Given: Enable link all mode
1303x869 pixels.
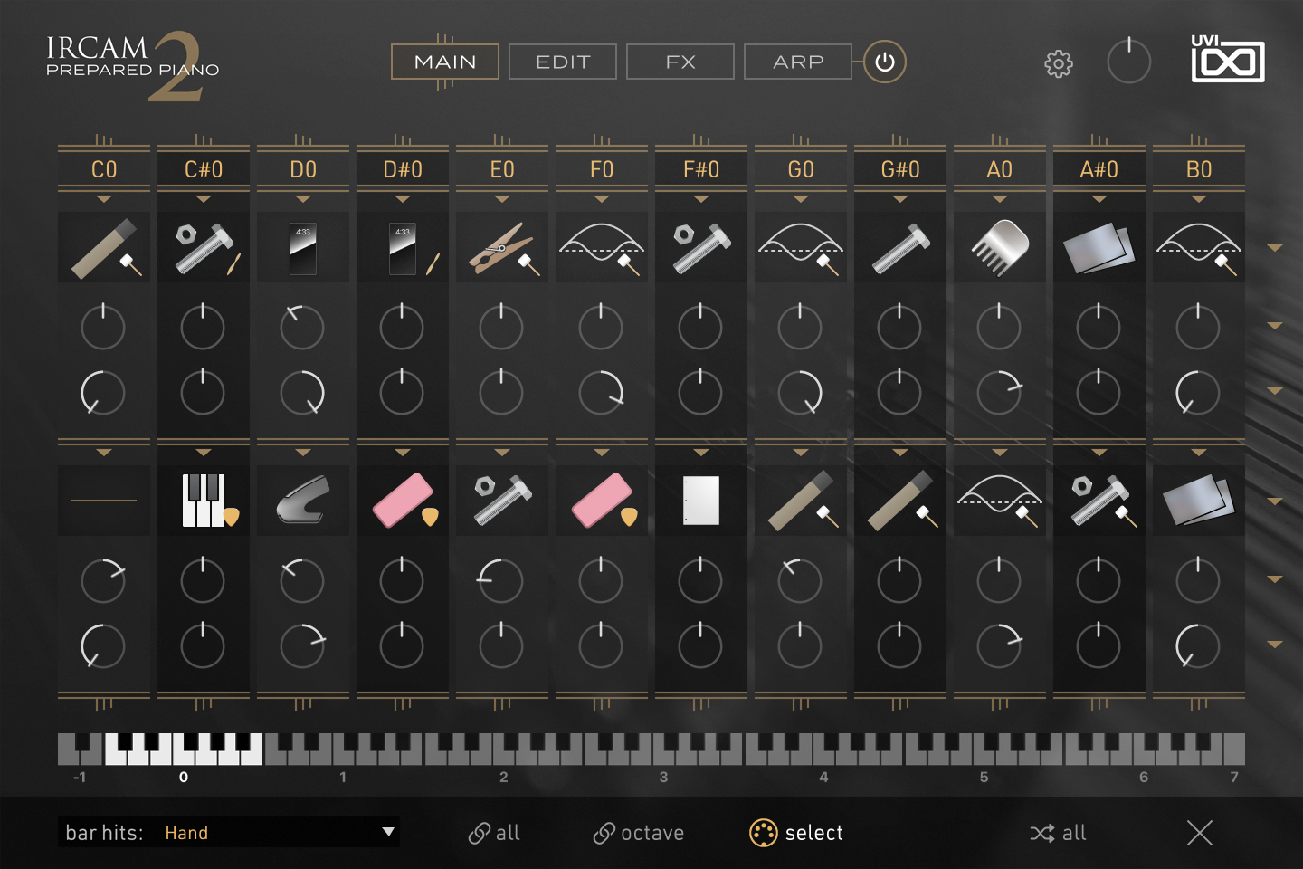Looking at the screenshot, I should (x=494, y=833).
